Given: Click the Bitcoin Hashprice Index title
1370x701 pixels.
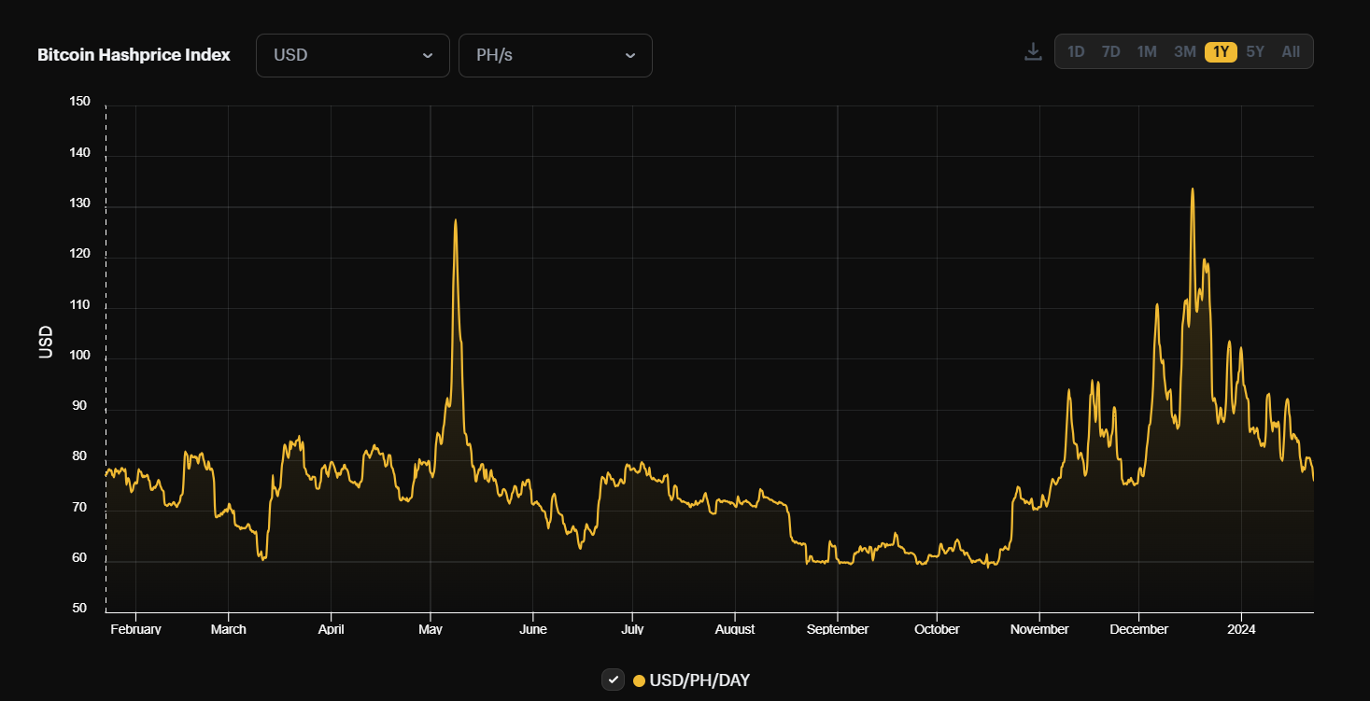Looking at the screenshot, I should coord(134,55).
